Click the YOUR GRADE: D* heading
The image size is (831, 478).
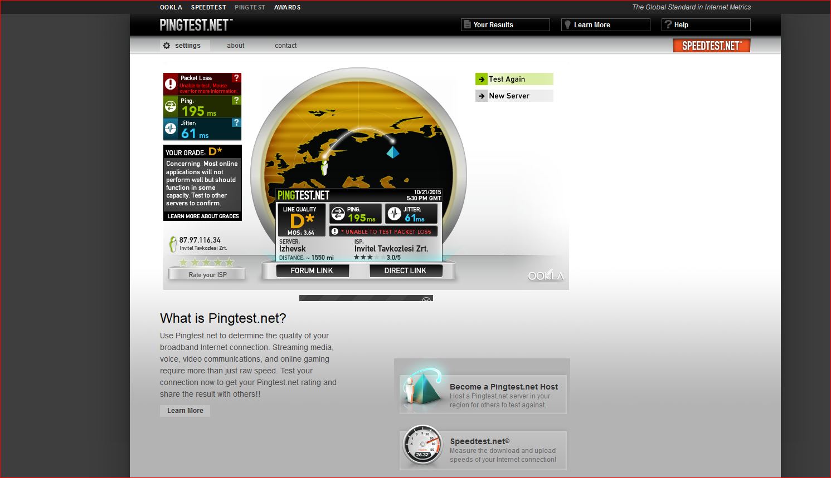(x=194, y=152)
